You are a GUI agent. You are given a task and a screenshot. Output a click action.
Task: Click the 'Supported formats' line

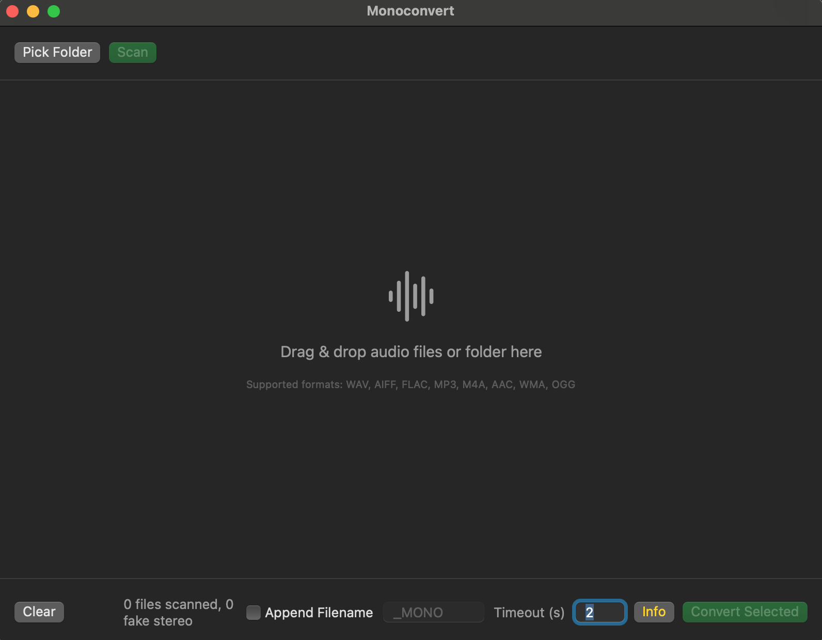(x=411, y=385)
